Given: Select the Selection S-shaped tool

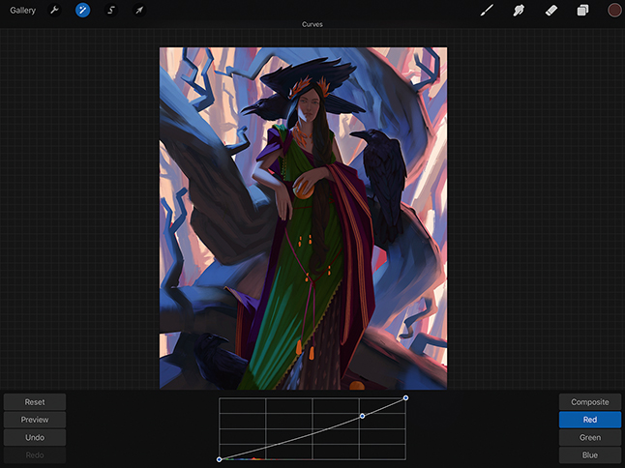Looking at the screenshot, I should [111, 10].
